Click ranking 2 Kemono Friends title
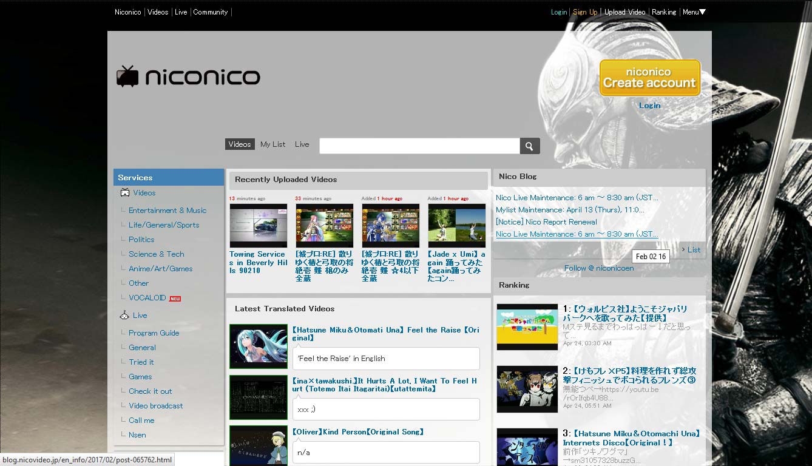The image size is (812, 466). (x=629, y=375)
